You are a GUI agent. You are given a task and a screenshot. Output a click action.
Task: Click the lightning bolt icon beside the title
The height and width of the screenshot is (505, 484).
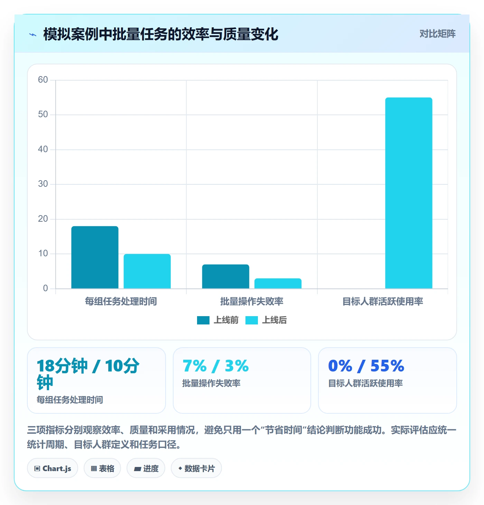[x=33, y=35]
